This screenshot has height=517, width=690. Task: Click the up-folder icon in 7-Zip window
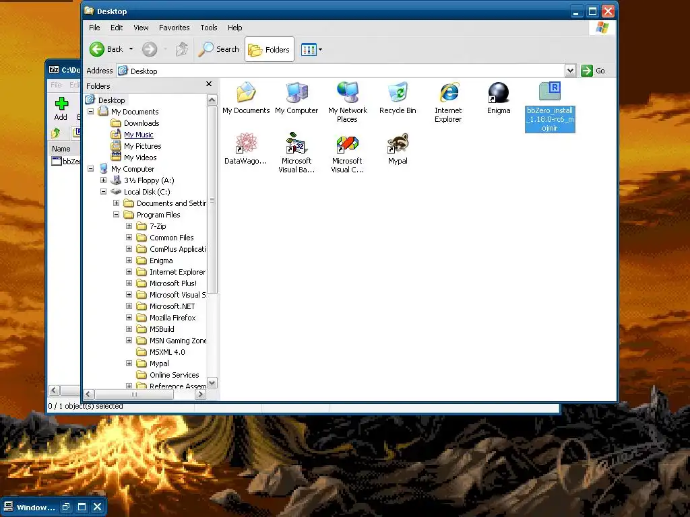[x=56, y=133]
